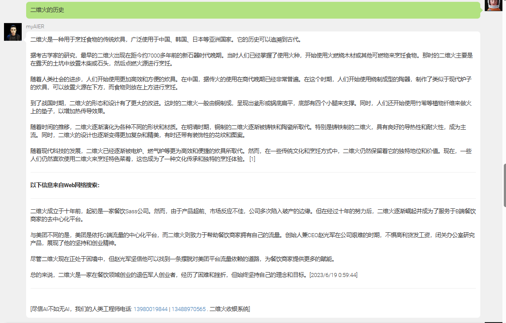Viewport: 506px width, 323px height.
Task: Click the footer text "二维火收银系统"
Action: [229, 309]
